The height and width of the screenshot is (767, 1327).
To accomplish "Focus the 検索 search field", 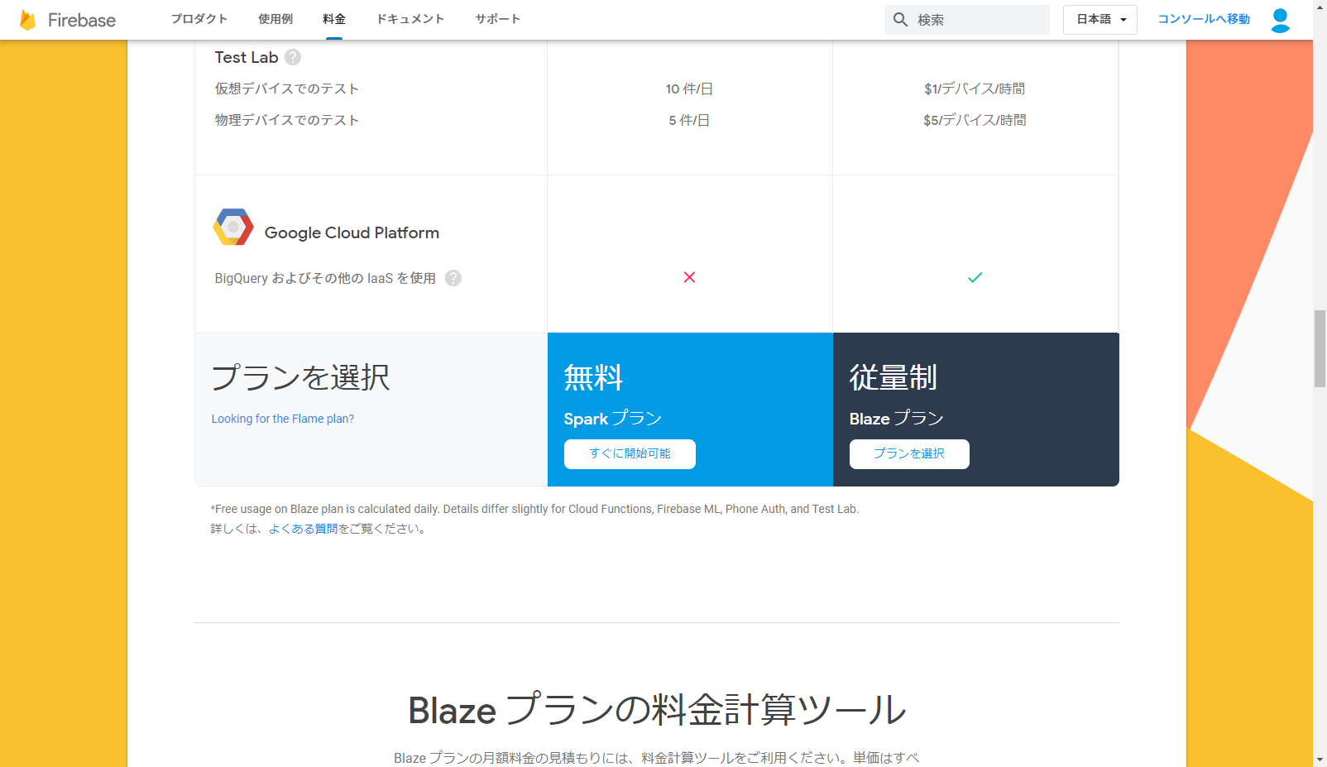I will (966, 20).
